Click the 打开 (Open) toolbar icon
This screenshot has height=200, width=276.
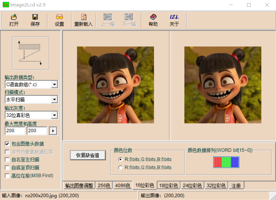click(x=14, y=20)
